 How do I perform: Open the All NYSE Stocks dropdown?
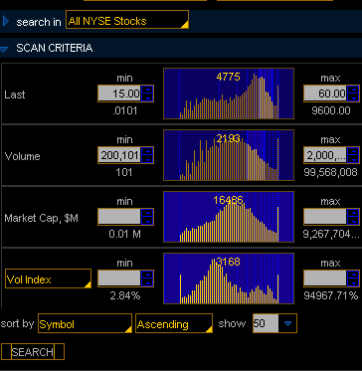127,20
